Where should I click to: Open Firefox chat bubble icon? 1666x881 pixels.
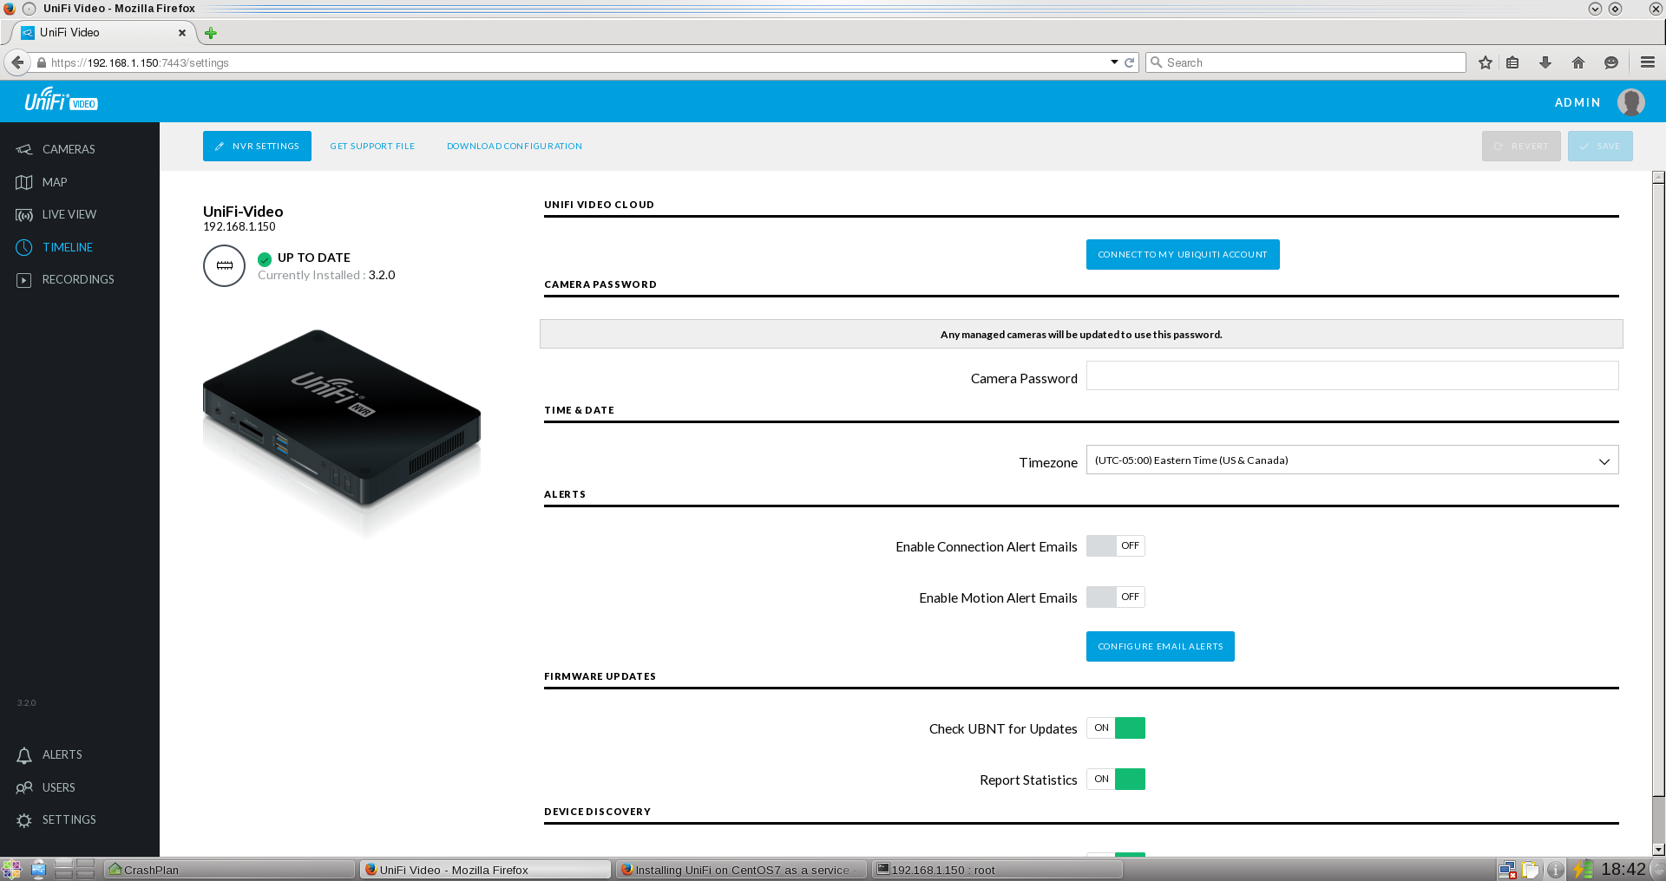[1611, 62]
